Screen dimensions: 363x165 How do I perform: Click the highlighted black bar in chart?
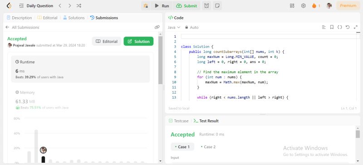(x=43, y=160)
